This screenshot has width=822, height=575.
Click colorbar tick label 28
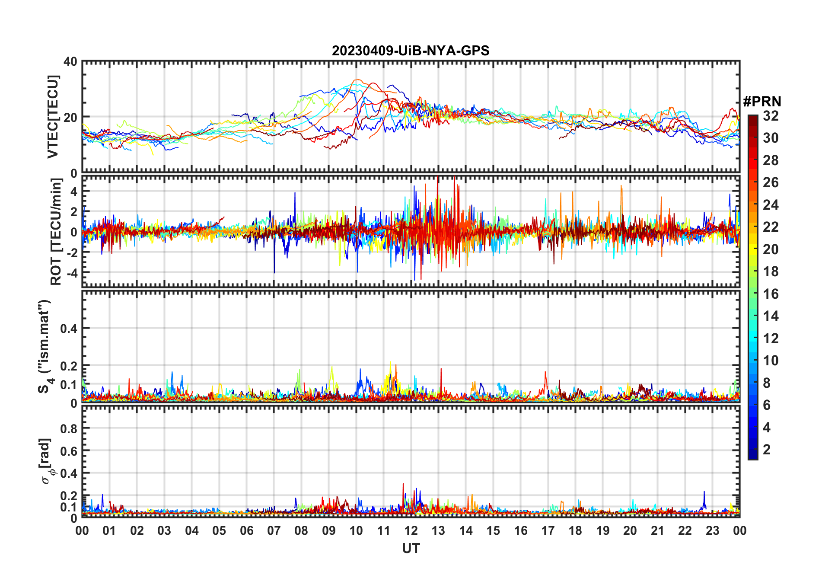(771, 160)
